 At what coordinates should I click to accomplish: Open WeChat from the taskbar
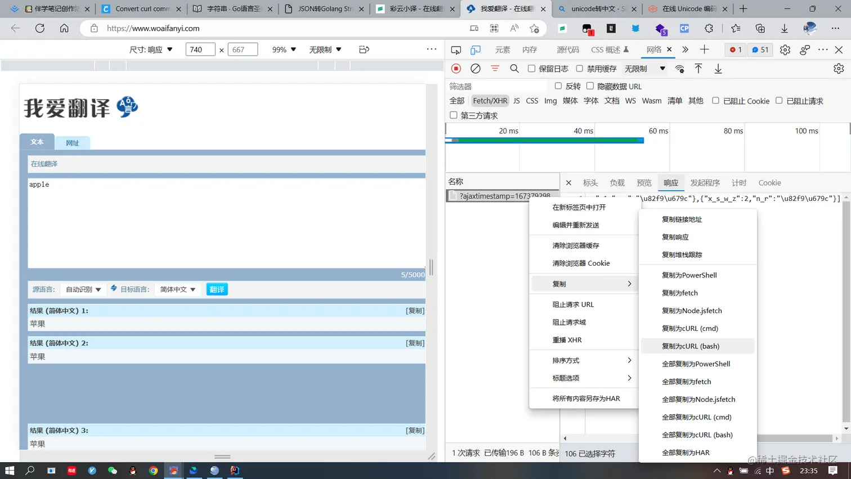point(113,471)
